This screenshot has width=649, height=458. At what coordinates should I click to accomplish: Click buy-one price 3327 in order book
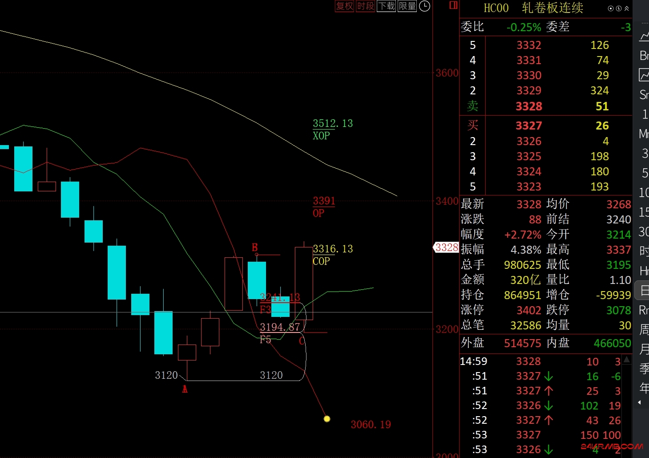[x=529, y=126]
